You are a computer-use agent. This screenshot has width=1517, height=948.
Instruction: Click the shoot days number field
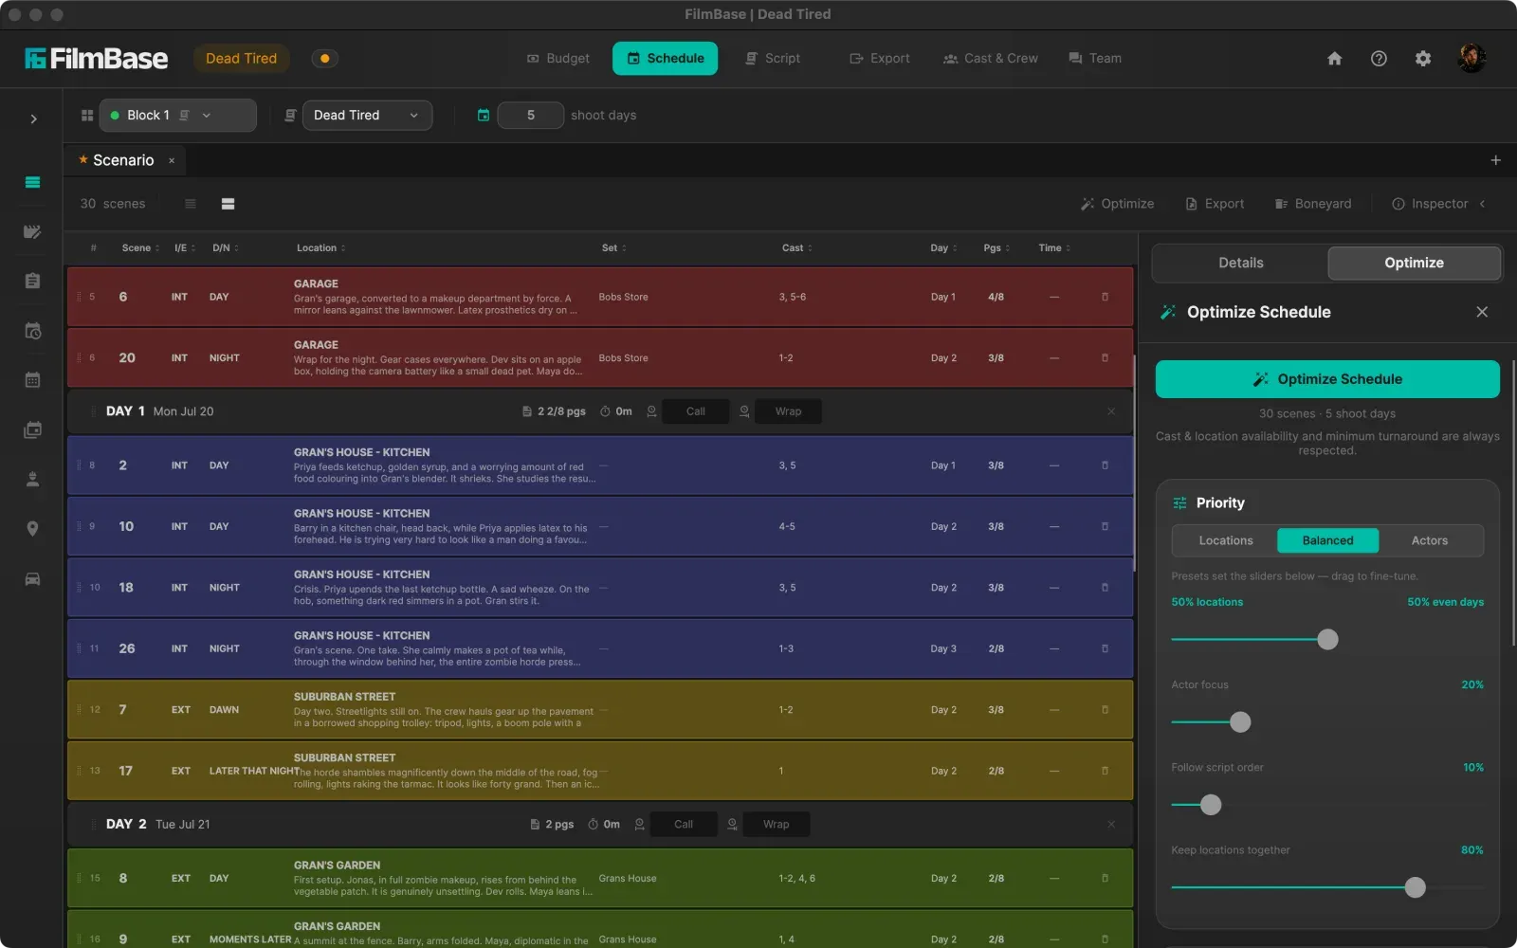(x=531, y=116)
